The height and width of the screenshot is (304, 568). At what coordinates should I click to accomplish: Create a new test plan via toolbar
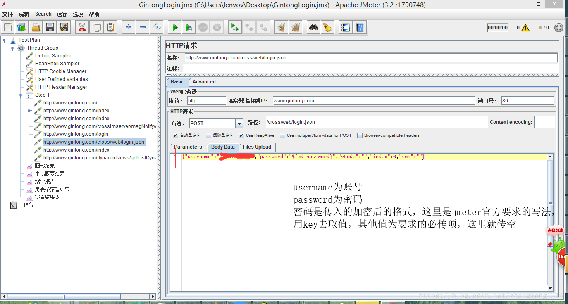[x=8, y=27]
